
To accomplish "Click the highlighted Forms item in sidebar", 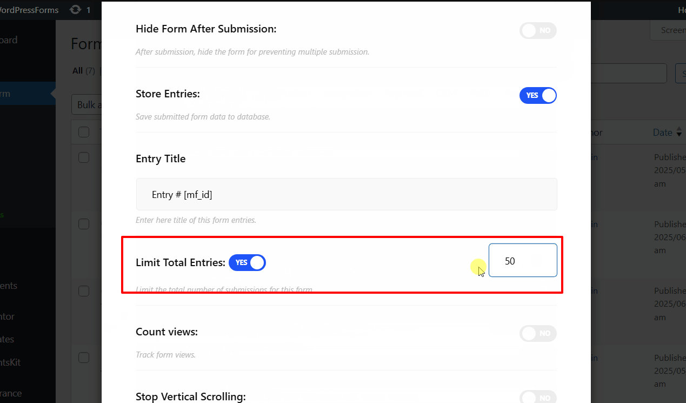I will (11, 93).
